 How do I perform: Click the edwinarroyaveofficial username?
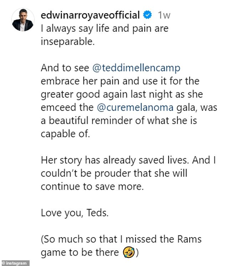90,15
